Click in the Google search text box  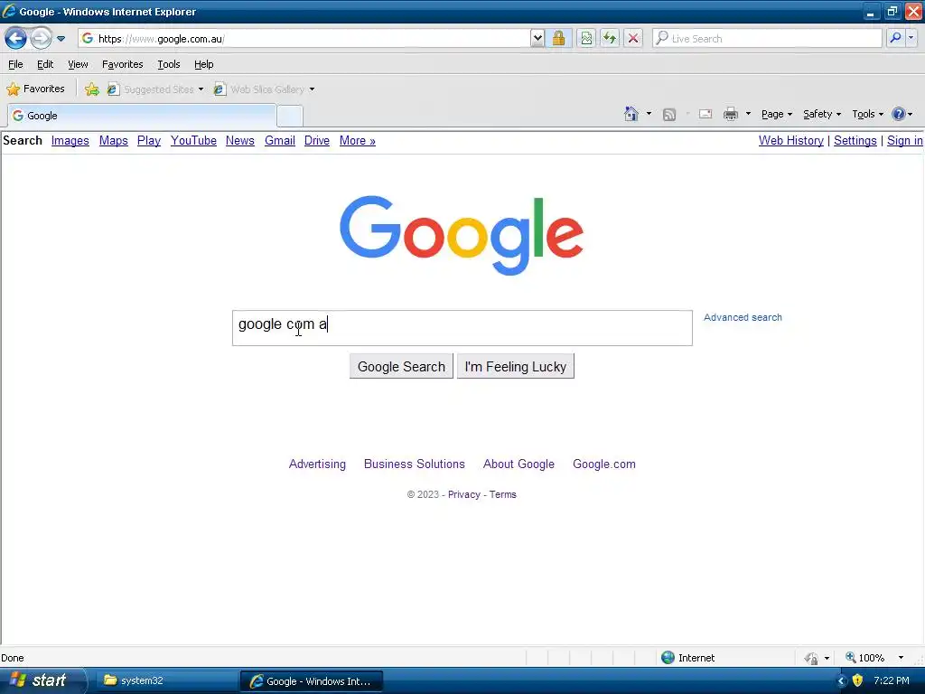pos(462,328)
